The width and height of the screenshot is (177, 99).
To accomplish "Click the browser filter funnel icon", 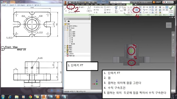I will pyautogui.click(x=65, y=21).
